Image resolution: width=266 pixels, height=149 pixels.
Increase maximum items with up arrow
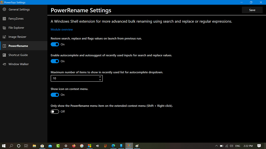[x=100, y=77]
